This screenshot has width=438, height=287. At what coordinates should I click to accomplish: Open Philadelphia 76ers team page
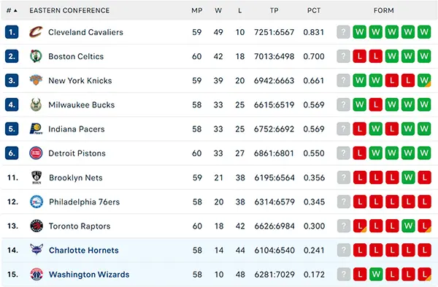[85, 202]
